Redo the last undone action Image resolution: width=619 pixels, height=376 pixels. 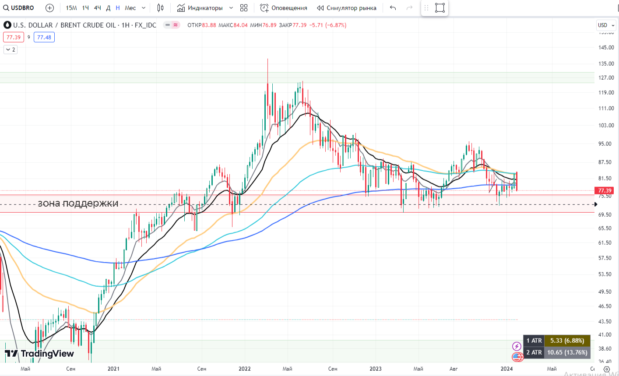coord(409,8)
